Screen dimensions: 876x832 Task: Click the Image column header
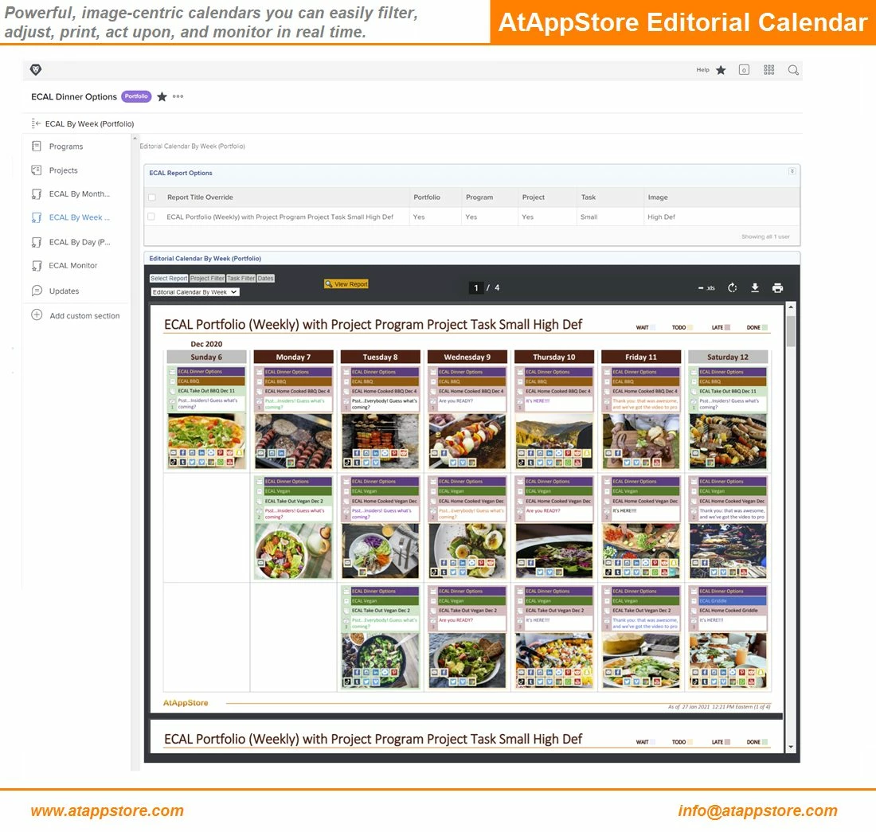pos(658,197)
